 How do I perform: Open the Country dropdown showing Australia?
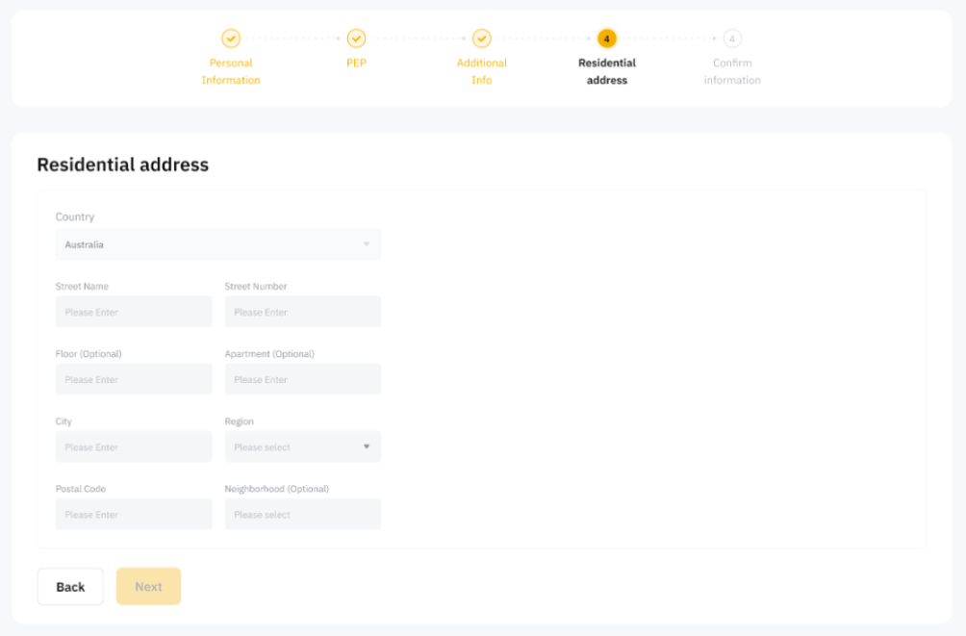[217, 244]
